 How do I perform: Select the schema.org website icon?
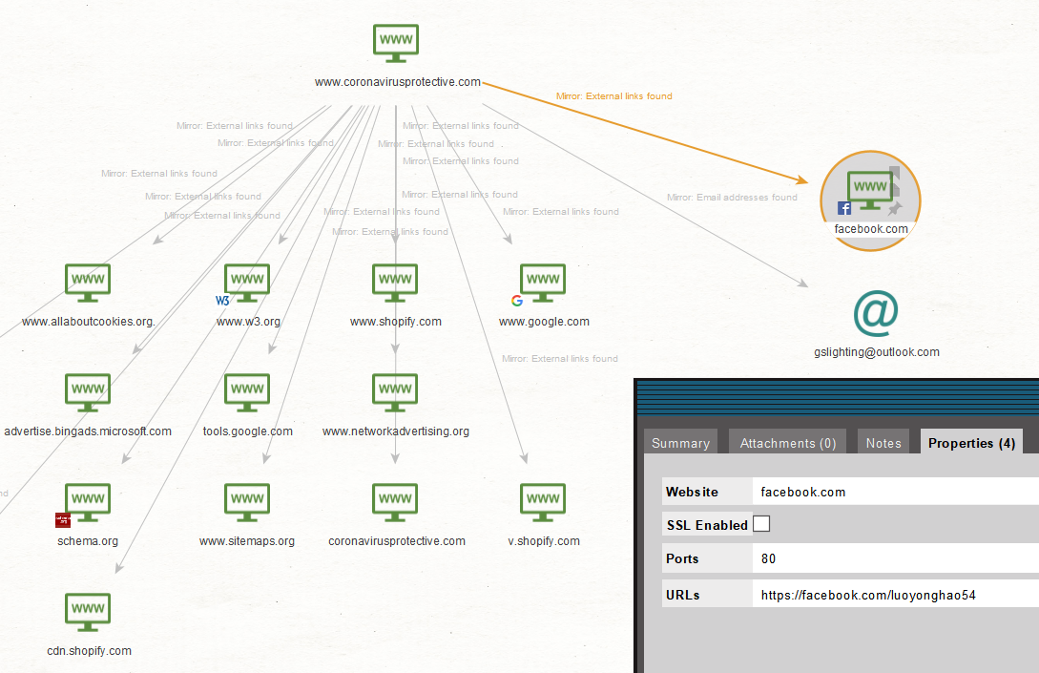[88, 502]
